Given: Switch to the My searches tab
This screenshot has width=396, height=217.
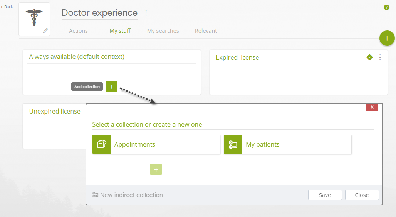Looking at the screenshot, I should point(163,31).
